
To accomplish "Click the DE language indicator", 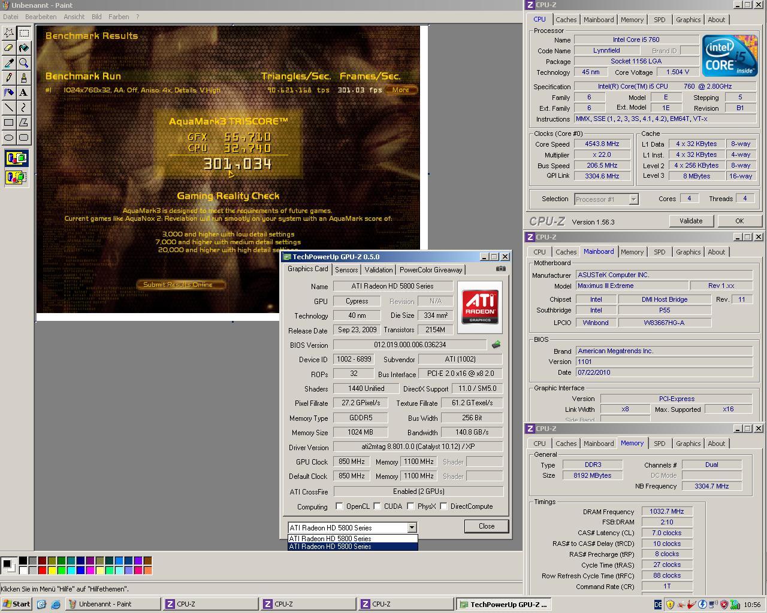I will 658,605.
